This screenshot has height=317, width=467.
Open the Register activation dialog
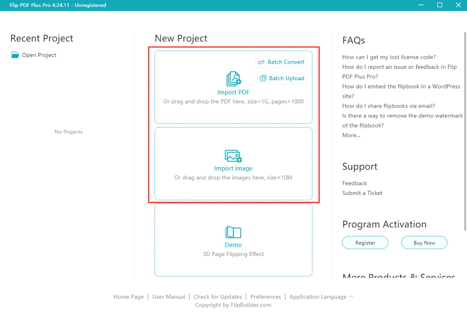(365, 243)
